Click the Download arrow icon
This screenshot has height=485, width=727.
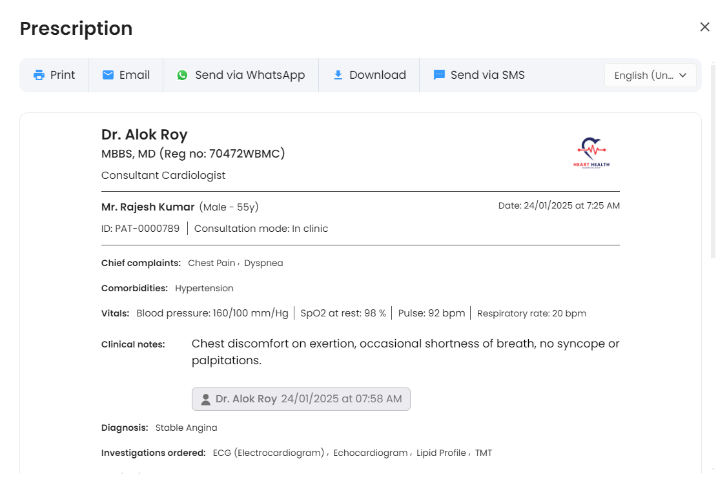338,75
